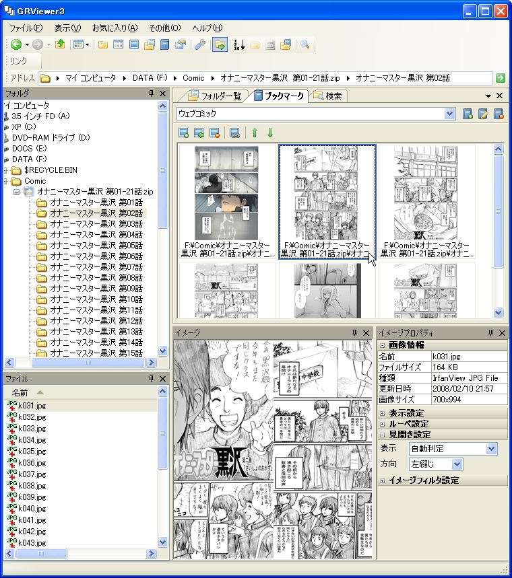Click the numeric sort order icon
The width and height of the screenshot is (512, 578).
239,44
